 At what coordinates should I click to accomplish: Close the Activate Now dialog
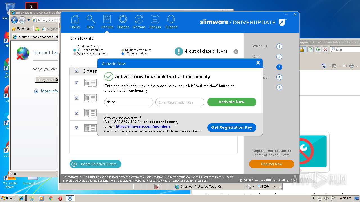pyautogui.click(x=258, y=63)
